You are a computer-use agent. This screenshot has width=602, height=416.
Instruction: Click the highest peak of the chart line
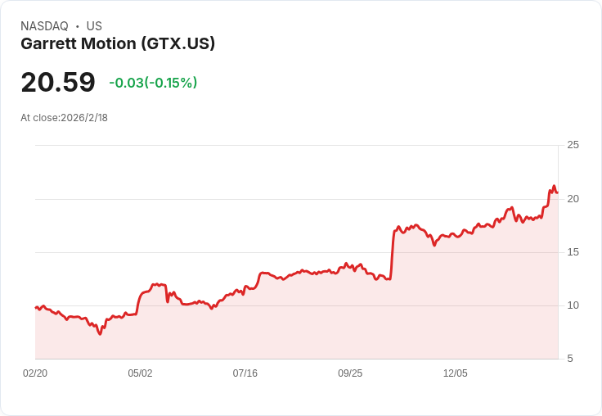coord(554,187)
